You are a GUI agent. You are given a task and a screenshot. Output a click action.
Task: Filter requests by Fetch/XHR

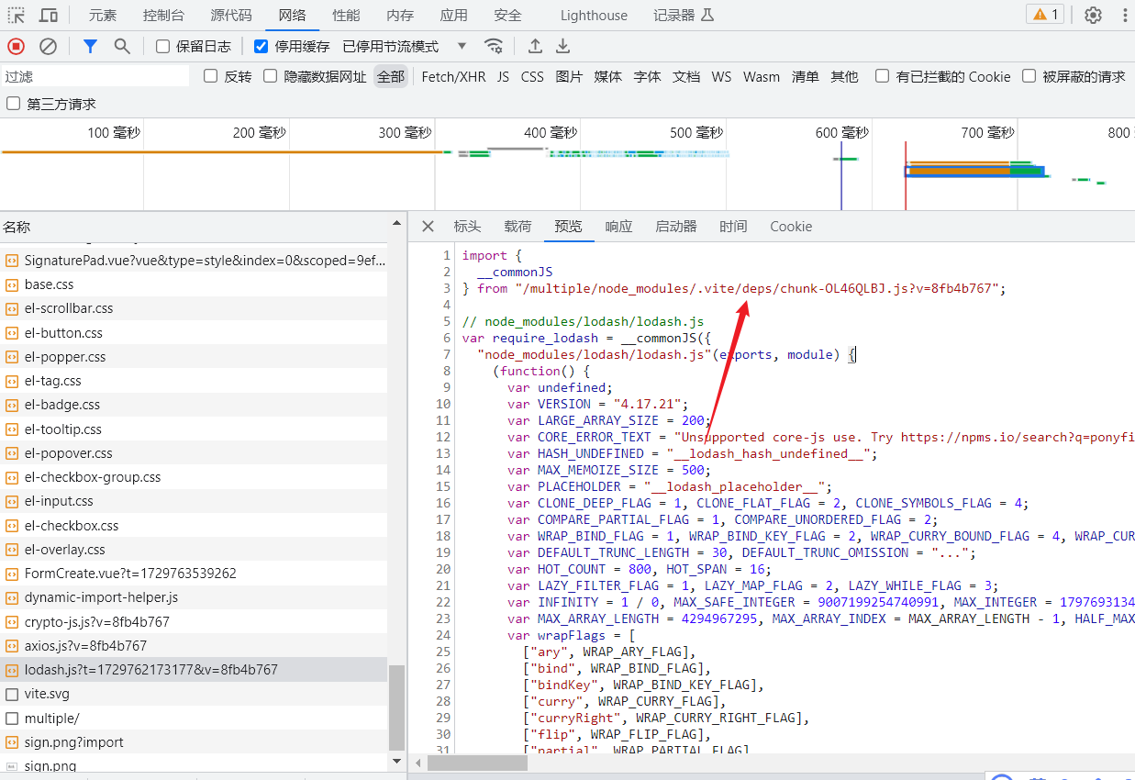(453, 77)
